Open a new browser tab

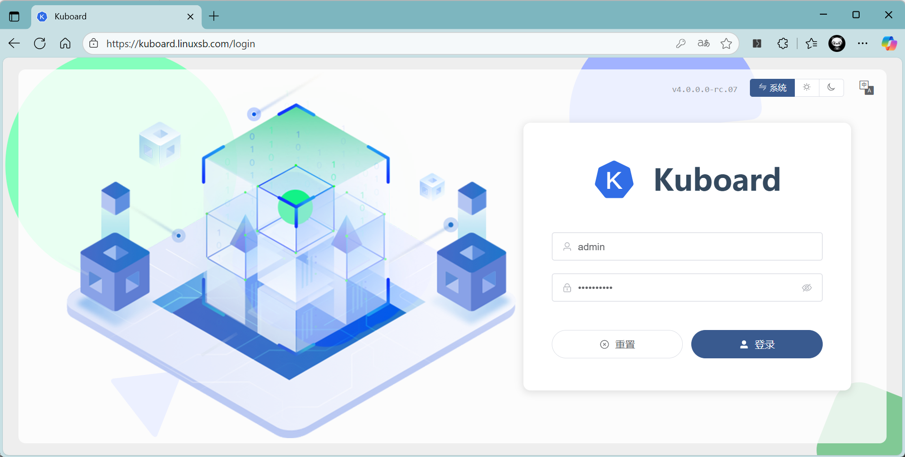click(x=214, y=16)
